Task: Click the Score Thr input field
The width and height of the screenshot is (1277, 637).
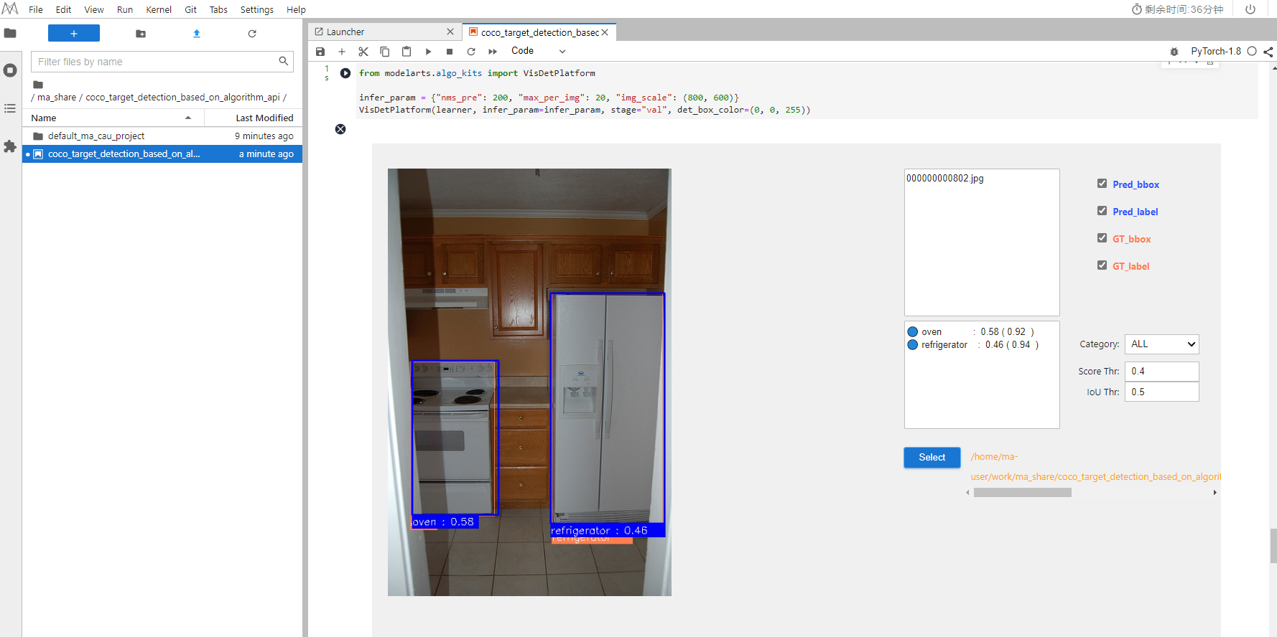Action: [1162, 372]
